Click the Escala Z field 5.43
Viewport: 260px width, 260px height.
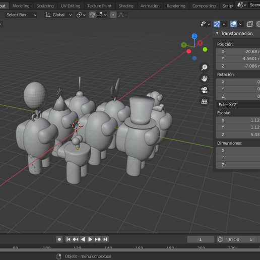point(238,135)
